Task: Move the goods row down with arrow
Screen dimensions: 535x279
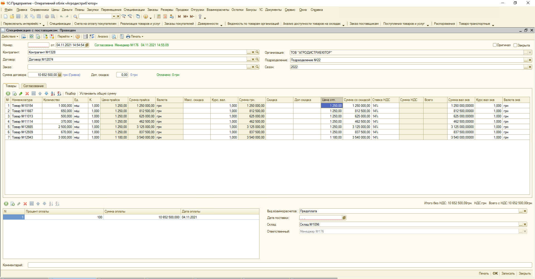Action: click(46, 93)
